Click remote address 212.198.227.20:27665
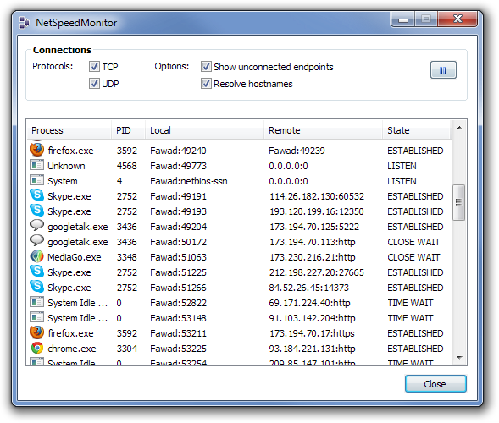 pyautogui.click(x=317, y=272)
